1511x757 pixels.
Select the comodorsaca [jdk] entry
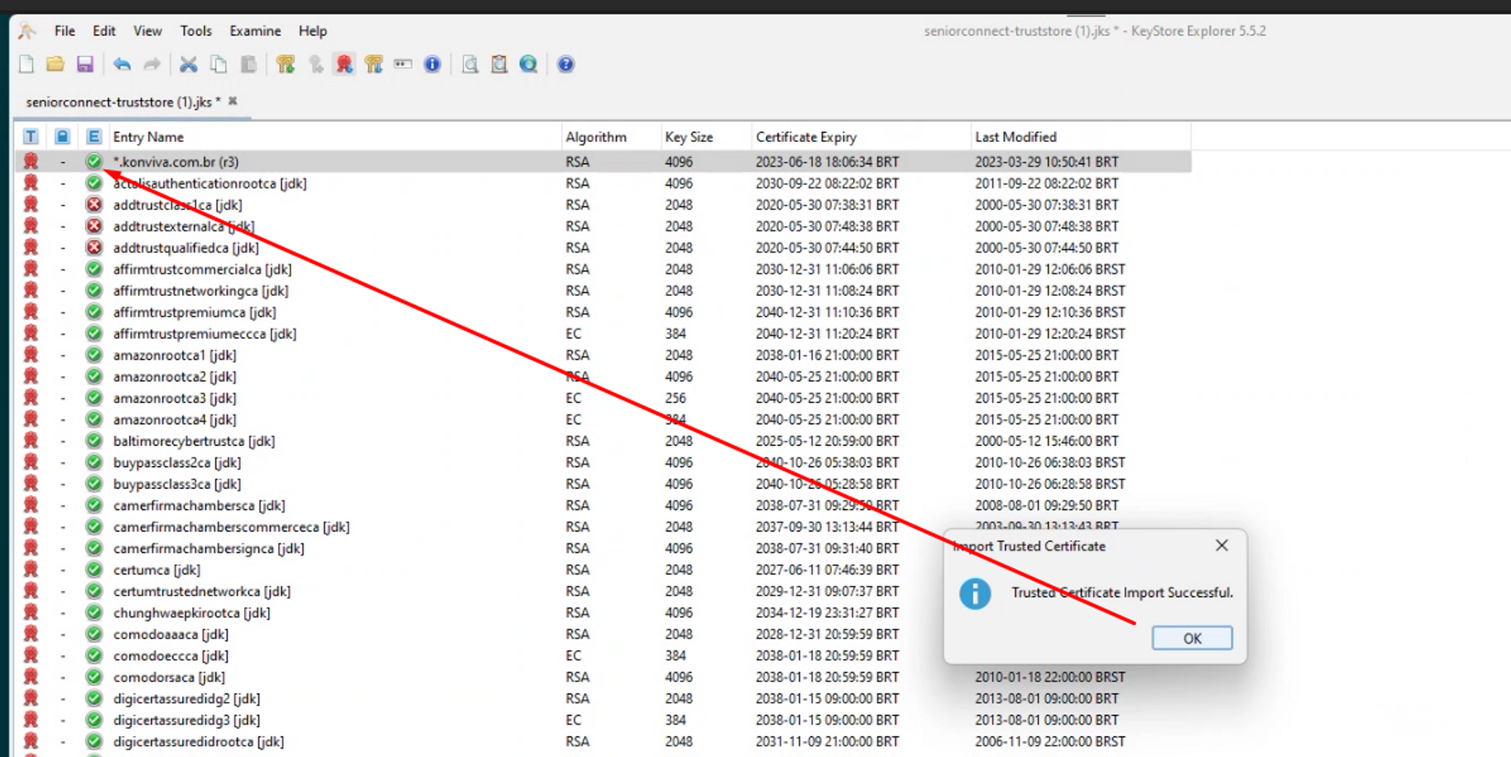point(603,677)
